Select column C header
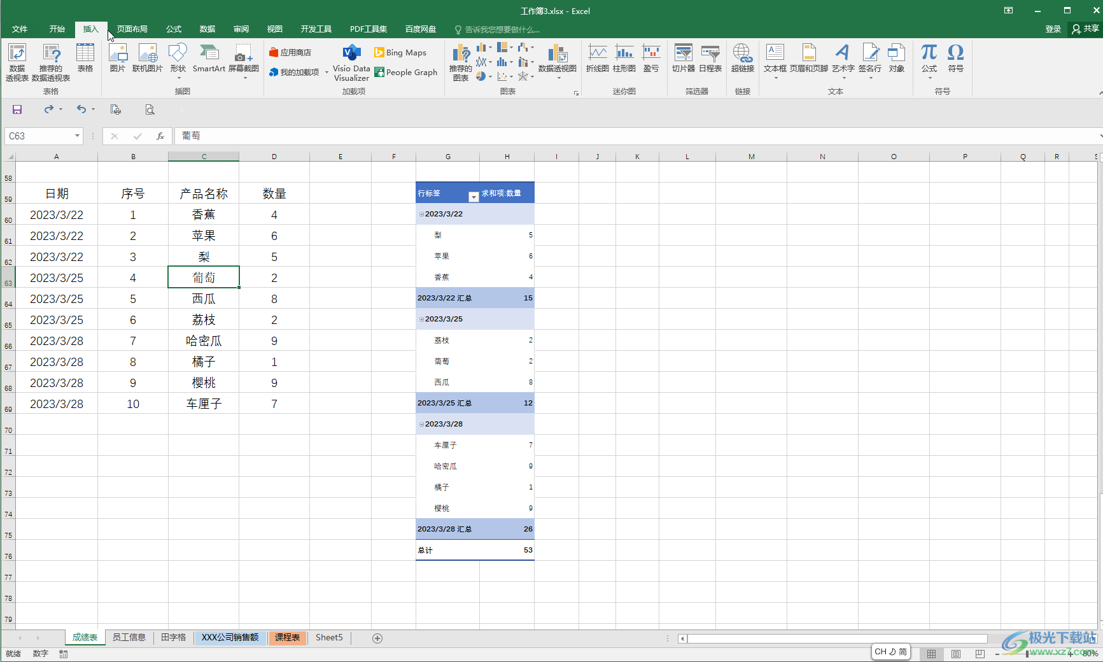Image resolution: width=1103 pixels, height=662 pixels. 204,157
